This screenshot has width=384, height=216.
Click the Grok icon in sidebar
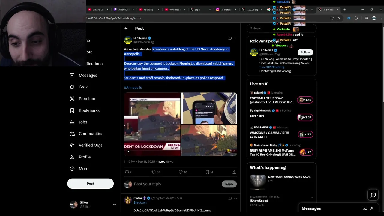click(x=72, y=87)
